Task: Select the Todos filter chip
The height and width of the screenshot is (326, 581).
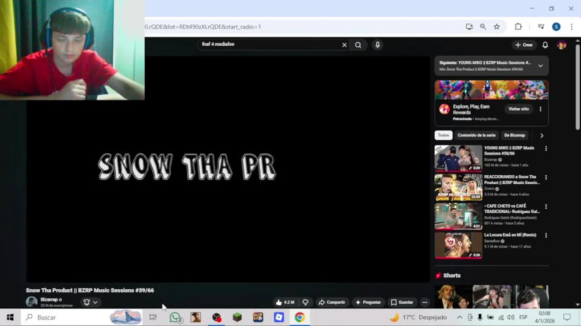Action: tap(443, 135)
